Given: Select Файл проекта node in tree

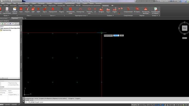Looking at the screenshot, I should 10,28.
